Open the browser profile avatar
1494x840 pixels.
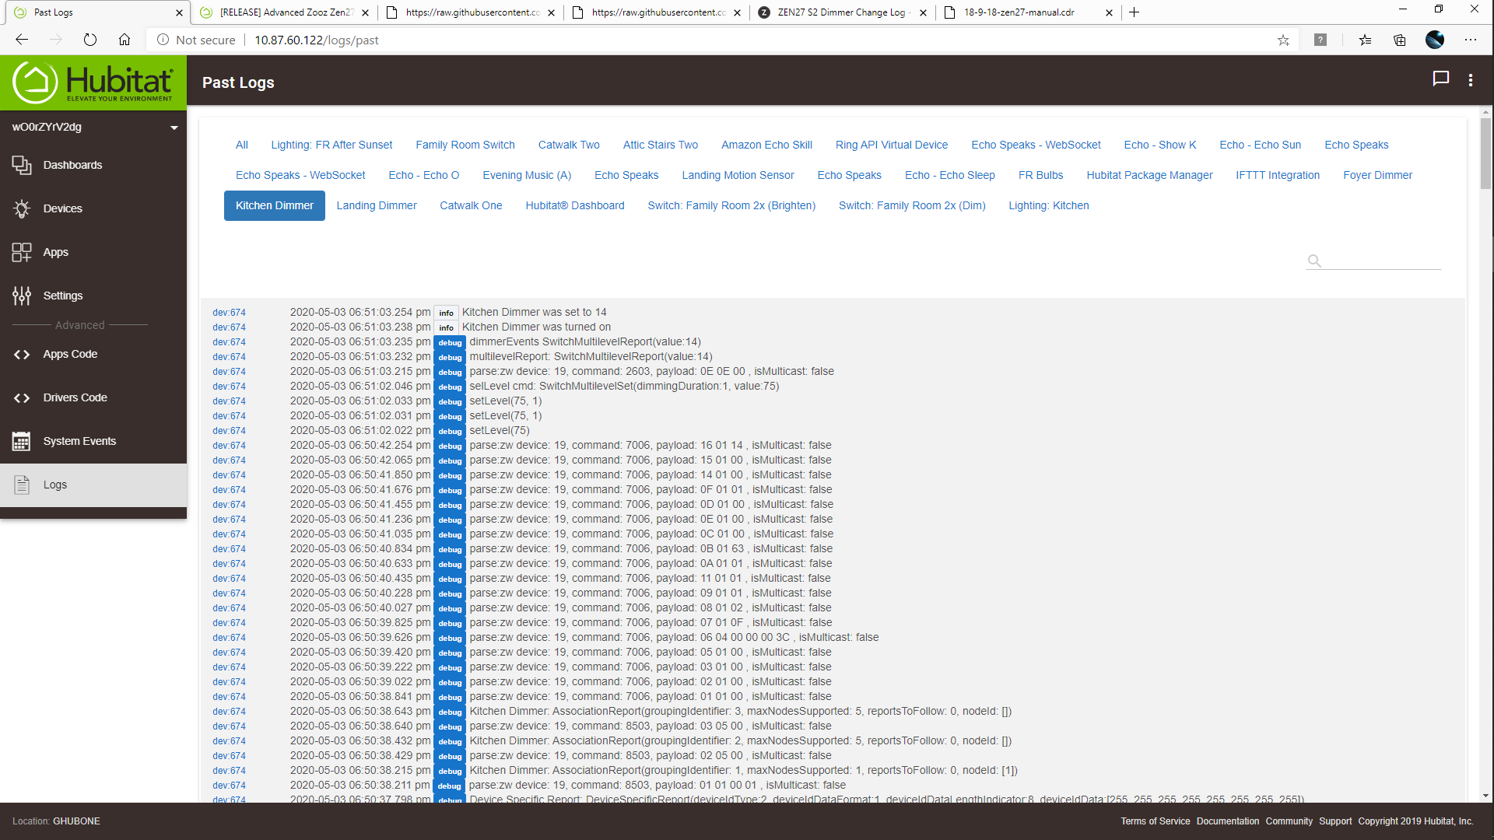click(1435, 40)
